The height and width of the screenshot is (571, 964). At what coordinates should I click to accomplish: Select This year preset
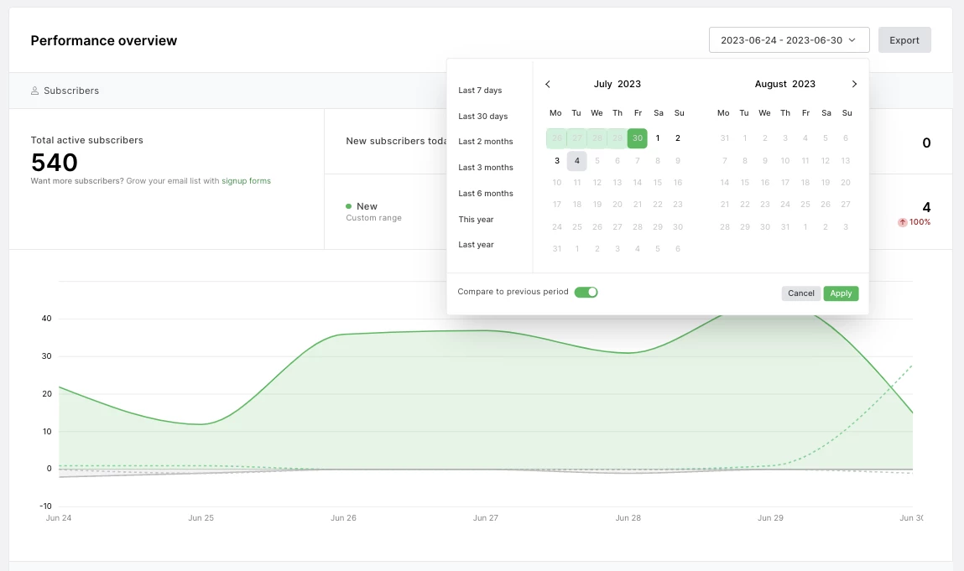pos(476,220)
